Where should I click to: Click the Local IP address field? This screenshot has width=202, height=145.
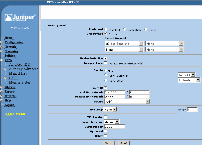[x=115, y=92]
